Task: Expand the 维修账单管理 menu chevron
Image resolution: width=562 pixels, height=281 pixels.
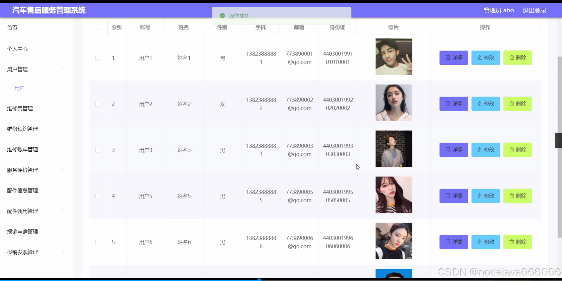Action: point(64,148)
